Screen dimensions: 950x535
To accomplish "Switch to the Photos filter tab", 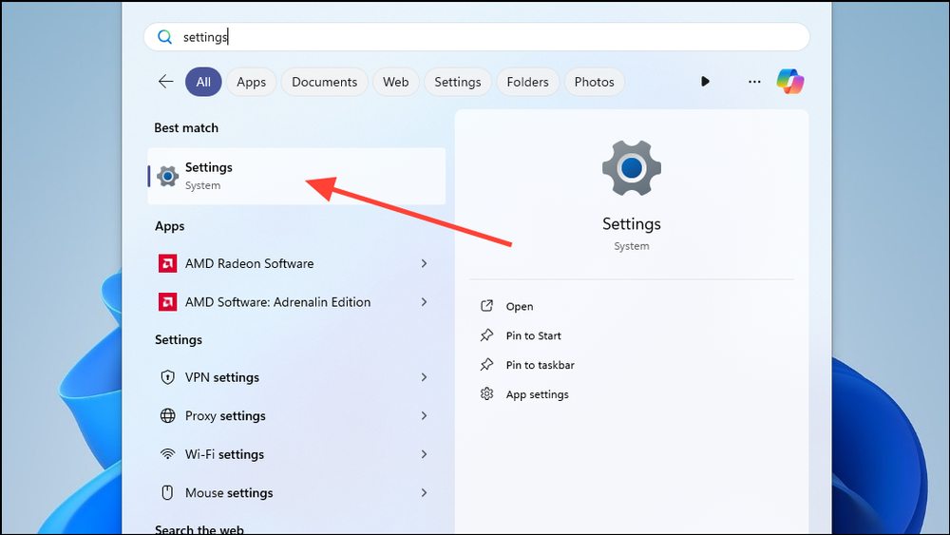I will [x=595, y=82].
